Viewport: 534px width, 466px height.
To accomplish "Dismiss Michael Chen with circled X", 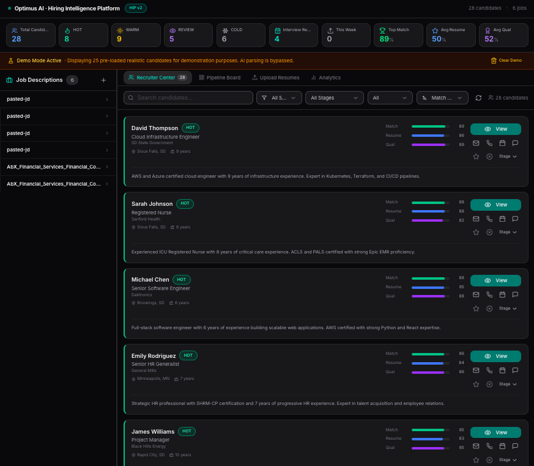I will pyautogui.click(x=489, y=308).
